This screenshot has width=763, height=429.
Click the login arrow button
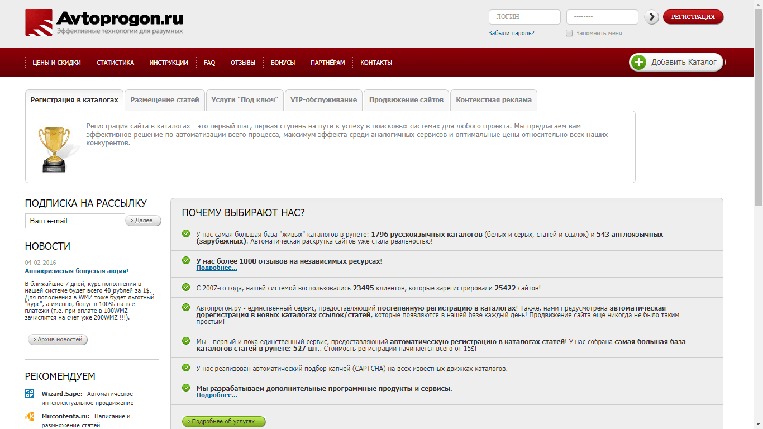[x=651, y=17]
